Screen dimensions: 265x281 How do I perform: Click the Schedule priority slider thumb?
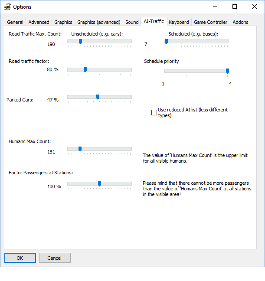point(227,71)
